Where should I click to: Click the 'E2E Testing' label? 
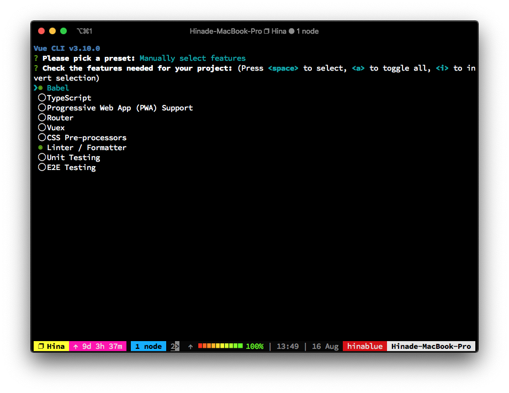(x=71, y=168)
